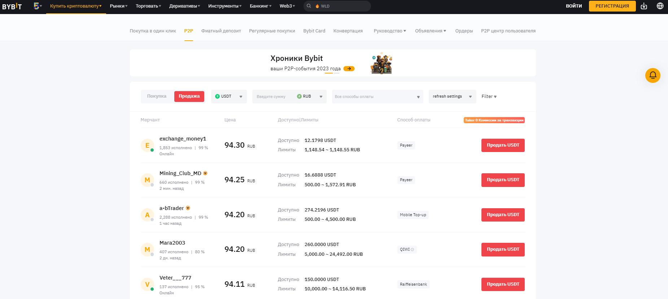
Task: Click the Bybit logo
Action: click(12, 6)
